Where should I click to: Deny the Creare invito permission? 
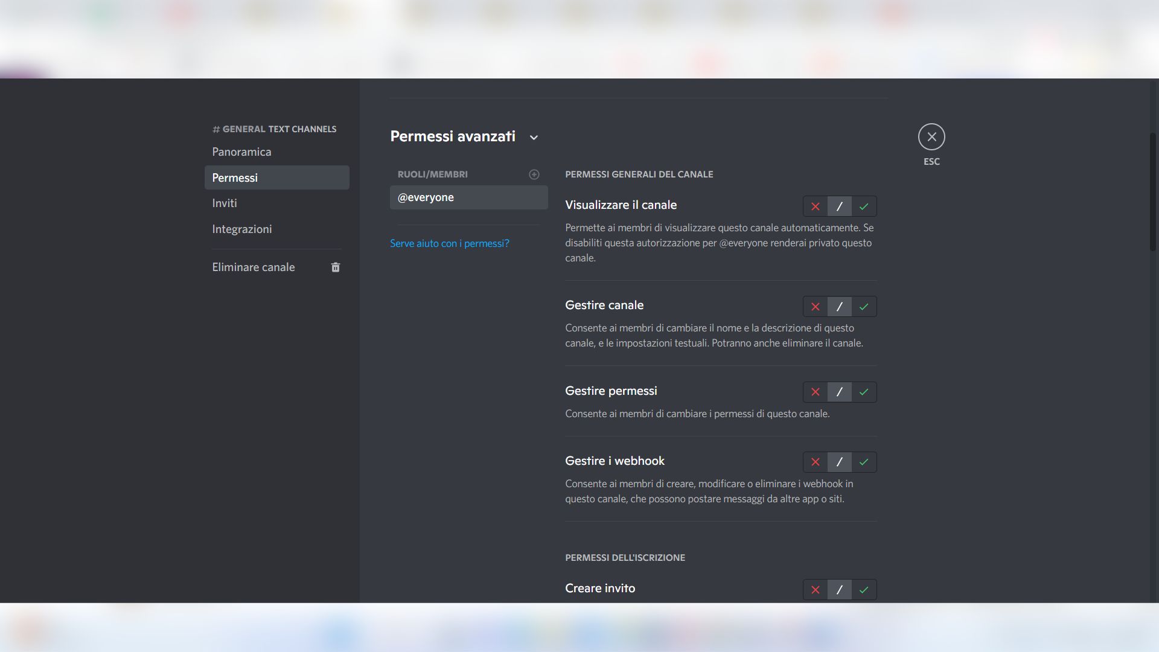(816, 590)
